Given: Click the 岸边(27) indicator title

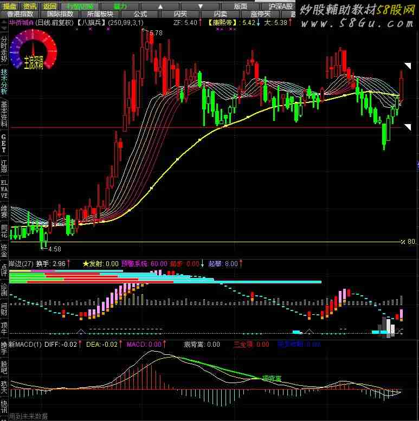Looking at the screenshot, I should (21, 264).
